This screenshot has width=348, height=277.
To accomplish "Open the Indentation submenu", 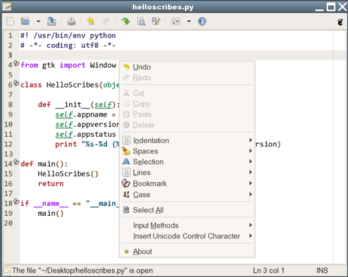I will (187, 140).
